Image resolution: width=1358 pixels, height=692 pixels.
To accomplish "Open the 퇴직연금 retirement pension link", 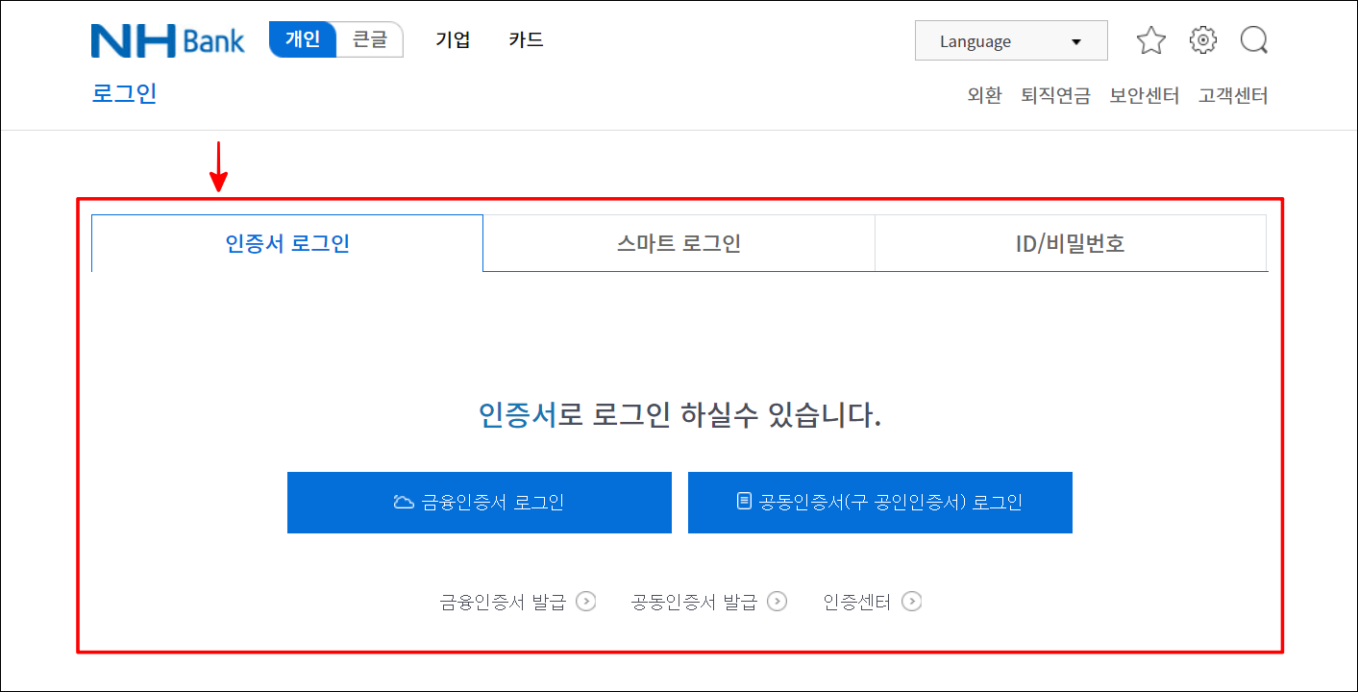I will (1054, 95).
